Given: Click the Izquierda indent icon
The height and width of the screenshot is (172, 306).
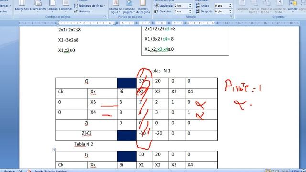Looking at the screenshot, I should point(156,6).
